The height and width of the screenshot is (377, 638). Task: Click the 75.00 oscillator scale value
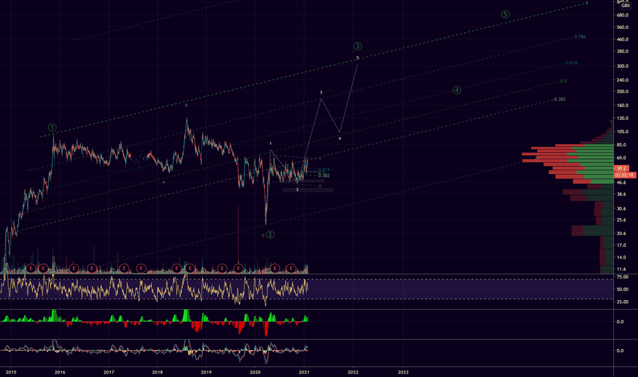(x=622, y=277)
